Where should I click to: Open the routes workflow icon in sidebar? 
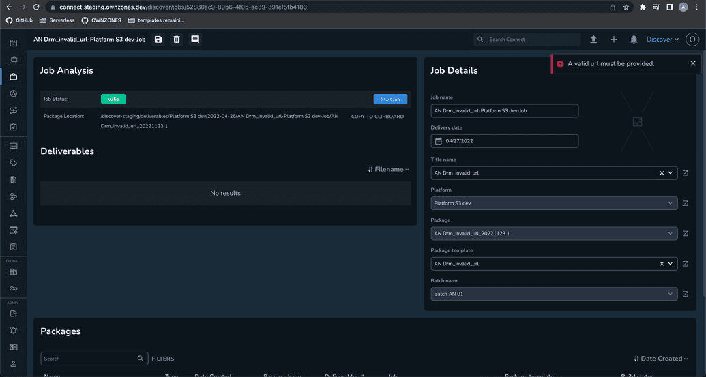pyautogui.click(x=14, y=110)
